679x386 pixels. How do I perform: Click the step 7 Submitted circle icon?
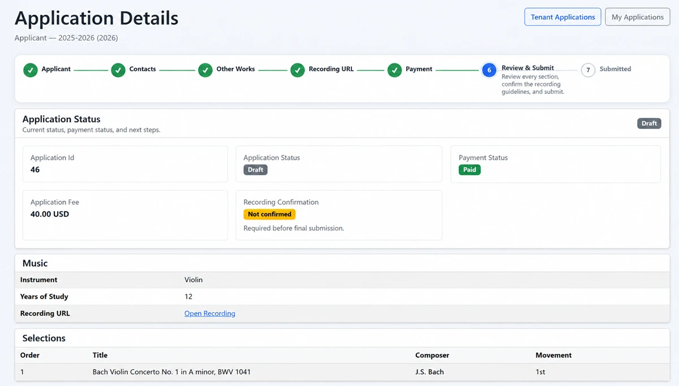(x=588, y=70)
